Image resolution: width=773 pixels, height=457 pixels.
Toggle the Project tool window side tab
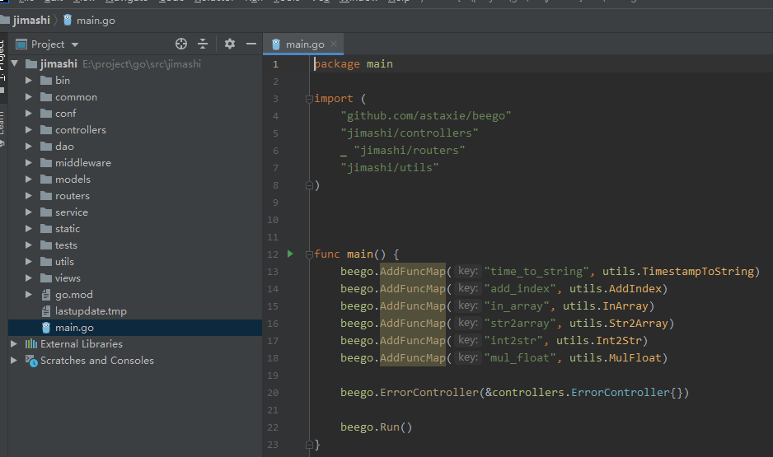[x=3, y=62]
